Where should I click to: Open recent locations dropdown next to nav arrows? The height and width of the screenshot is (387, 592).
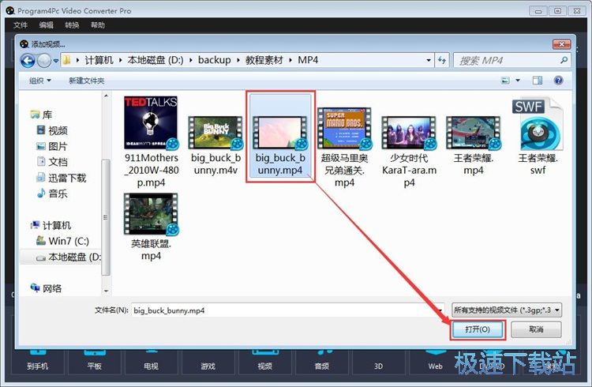[56, 61]
